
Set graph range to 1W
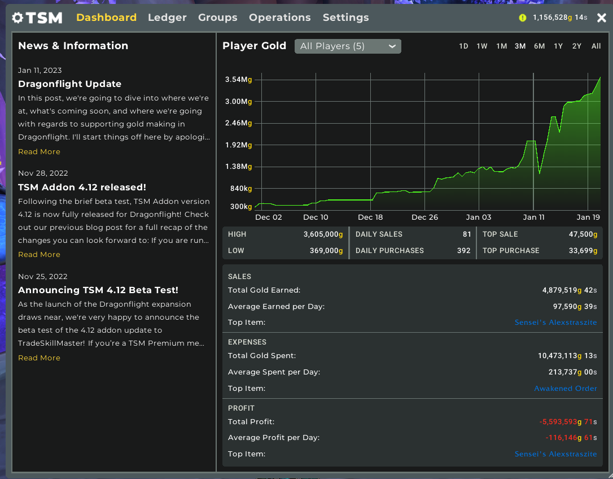tap(482, 46)
